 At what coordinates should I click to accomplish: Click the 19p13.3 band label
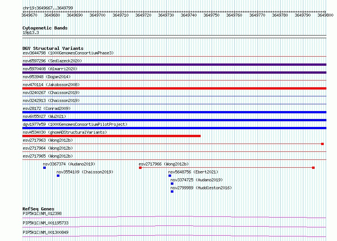pyautogui.click(x=31, y=32)
